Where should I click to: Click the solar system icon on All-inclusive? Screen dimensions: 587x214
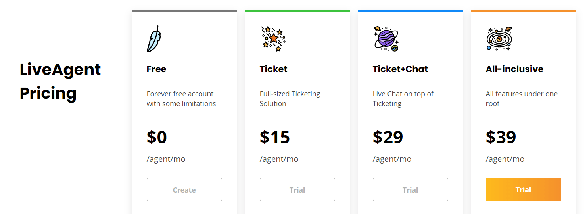click(x=499, y=39)
